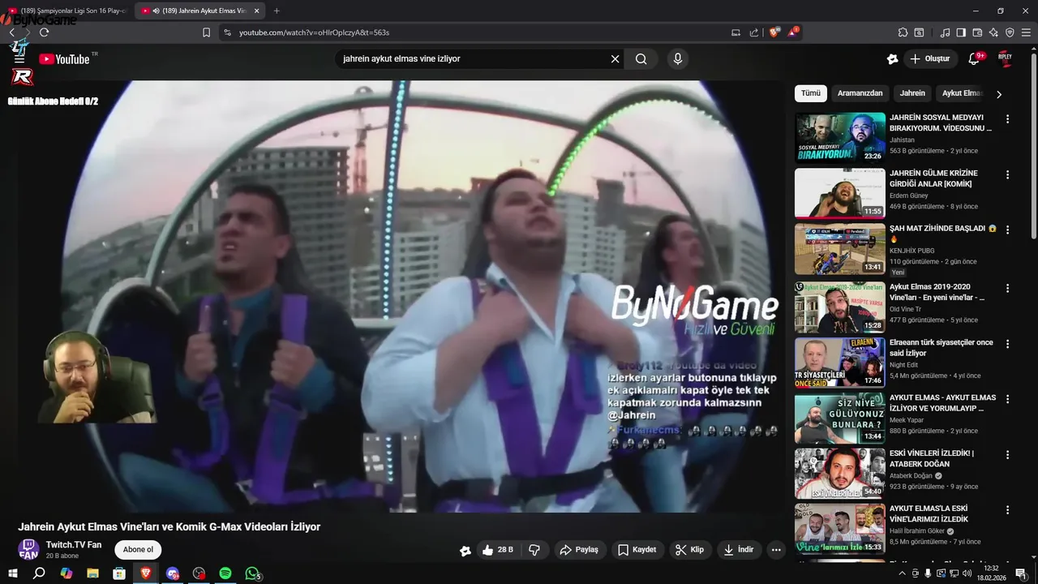1038x584 pixels.
Task: Open AYKUT ELMAS'LA ESKİ VİNE'LARIMIZI thumbnail
Action: click(839, 529)
